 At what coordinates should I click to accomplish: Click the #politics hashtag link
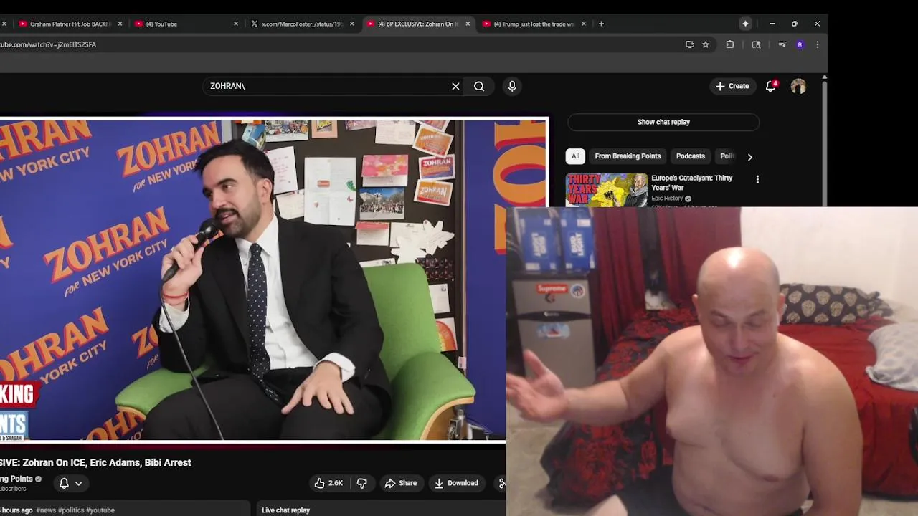coord(71,510)
